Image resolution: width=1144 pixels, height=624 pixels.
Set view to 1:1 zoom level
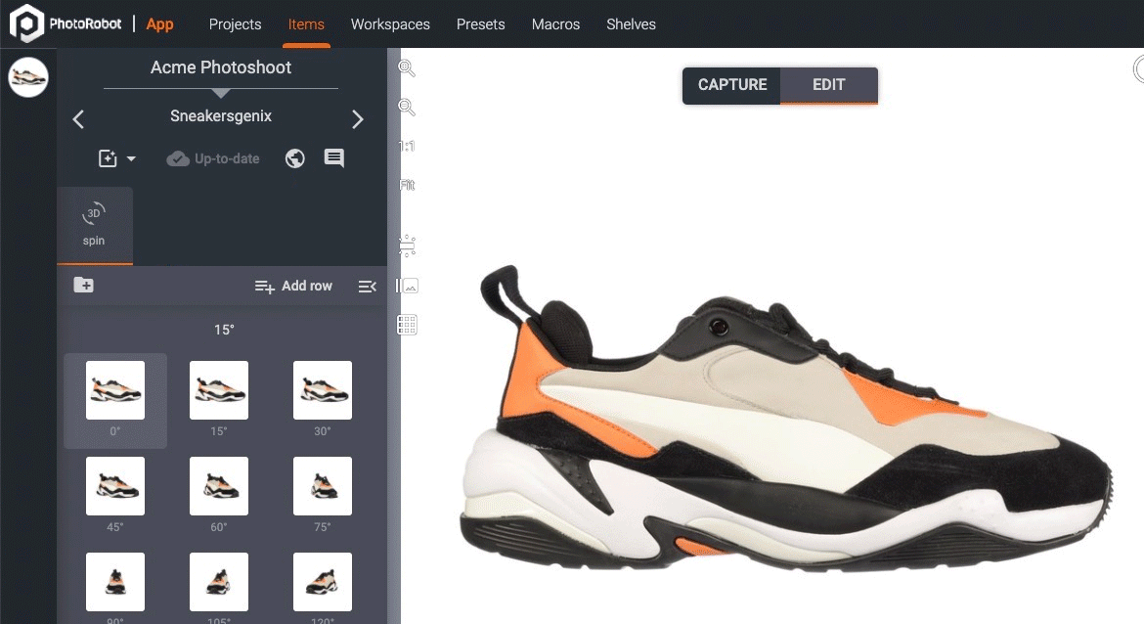(x=406, y=145)
